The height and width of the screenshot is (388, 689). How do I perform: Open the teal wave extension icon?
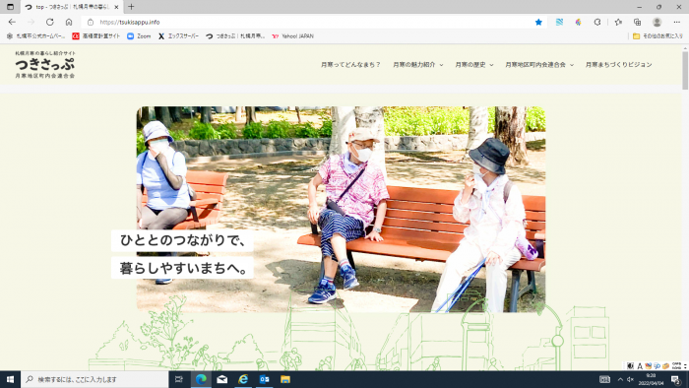(x=559, y=22)
